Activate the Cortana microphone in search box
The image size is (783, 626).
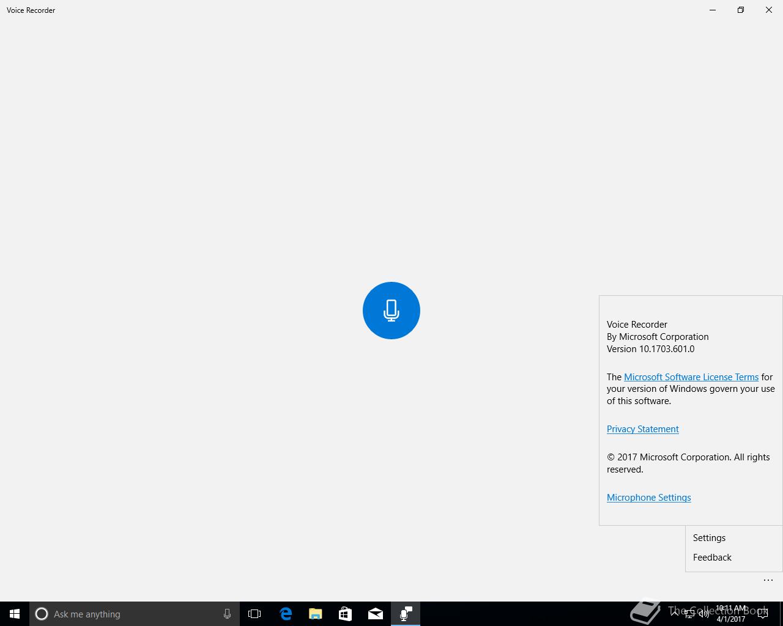[x=227, y=614]
